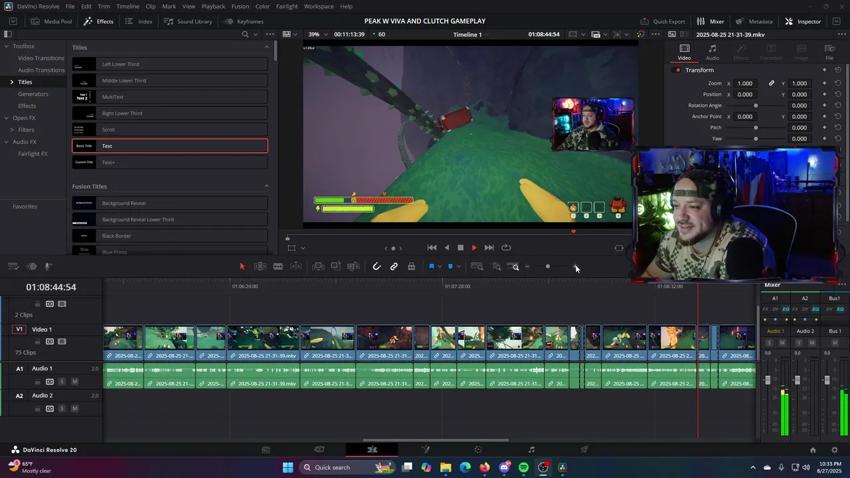Add a blue flag to the clip
The image size is (850, 478).
(431, 266)
